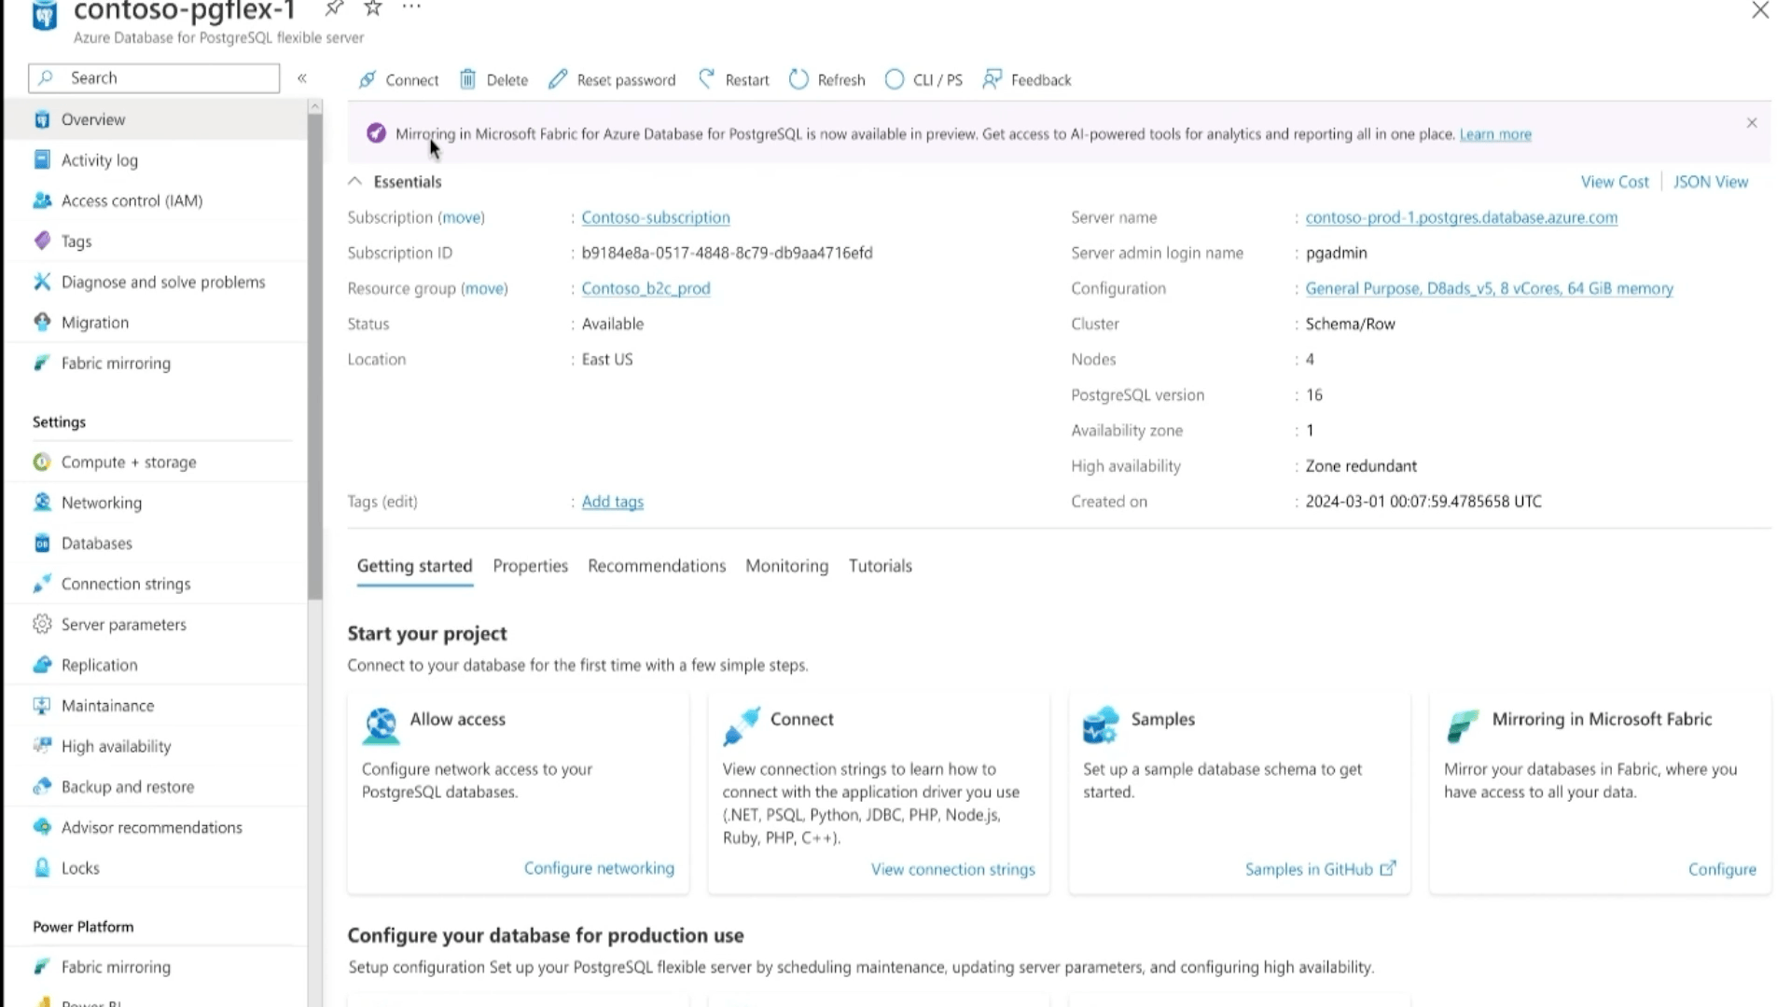This screenshot has height=1007, width=1791.
Task: Click the View Cost link
Action: [x=1614, y=182]
